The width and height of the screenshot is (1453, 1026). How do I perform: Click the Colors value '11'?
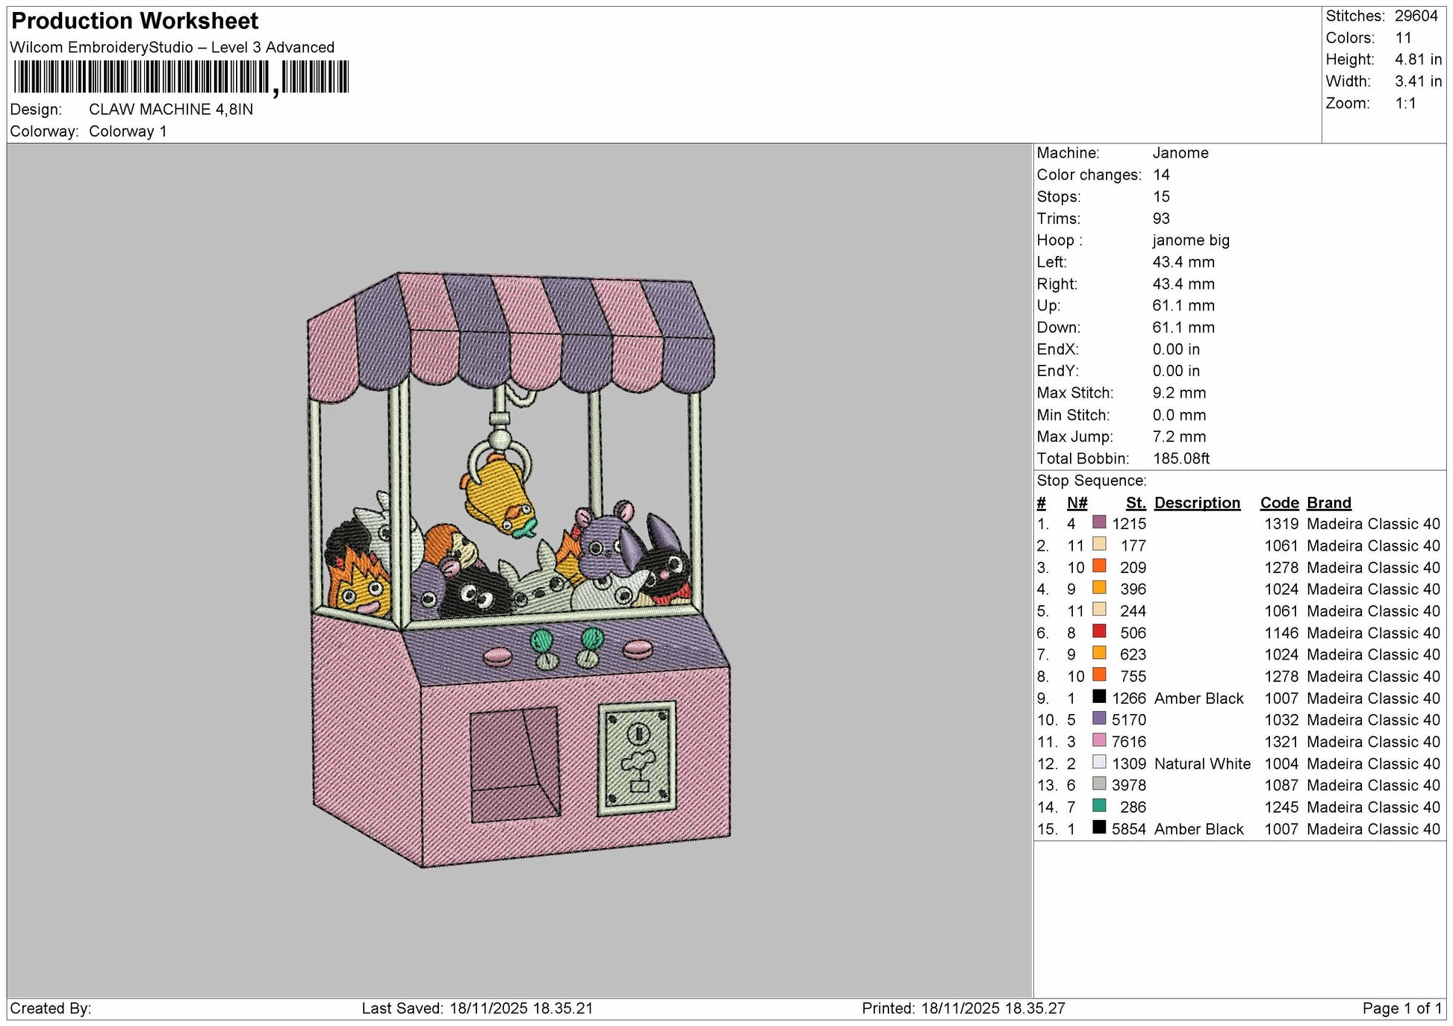coord(1404,38)
